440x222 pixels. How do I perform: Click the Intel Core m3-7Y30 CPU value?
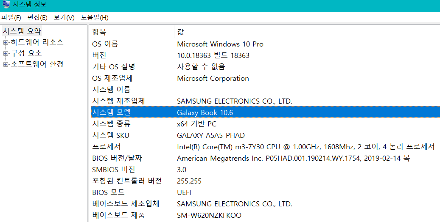pyautogui.click(x=306, y=147)
